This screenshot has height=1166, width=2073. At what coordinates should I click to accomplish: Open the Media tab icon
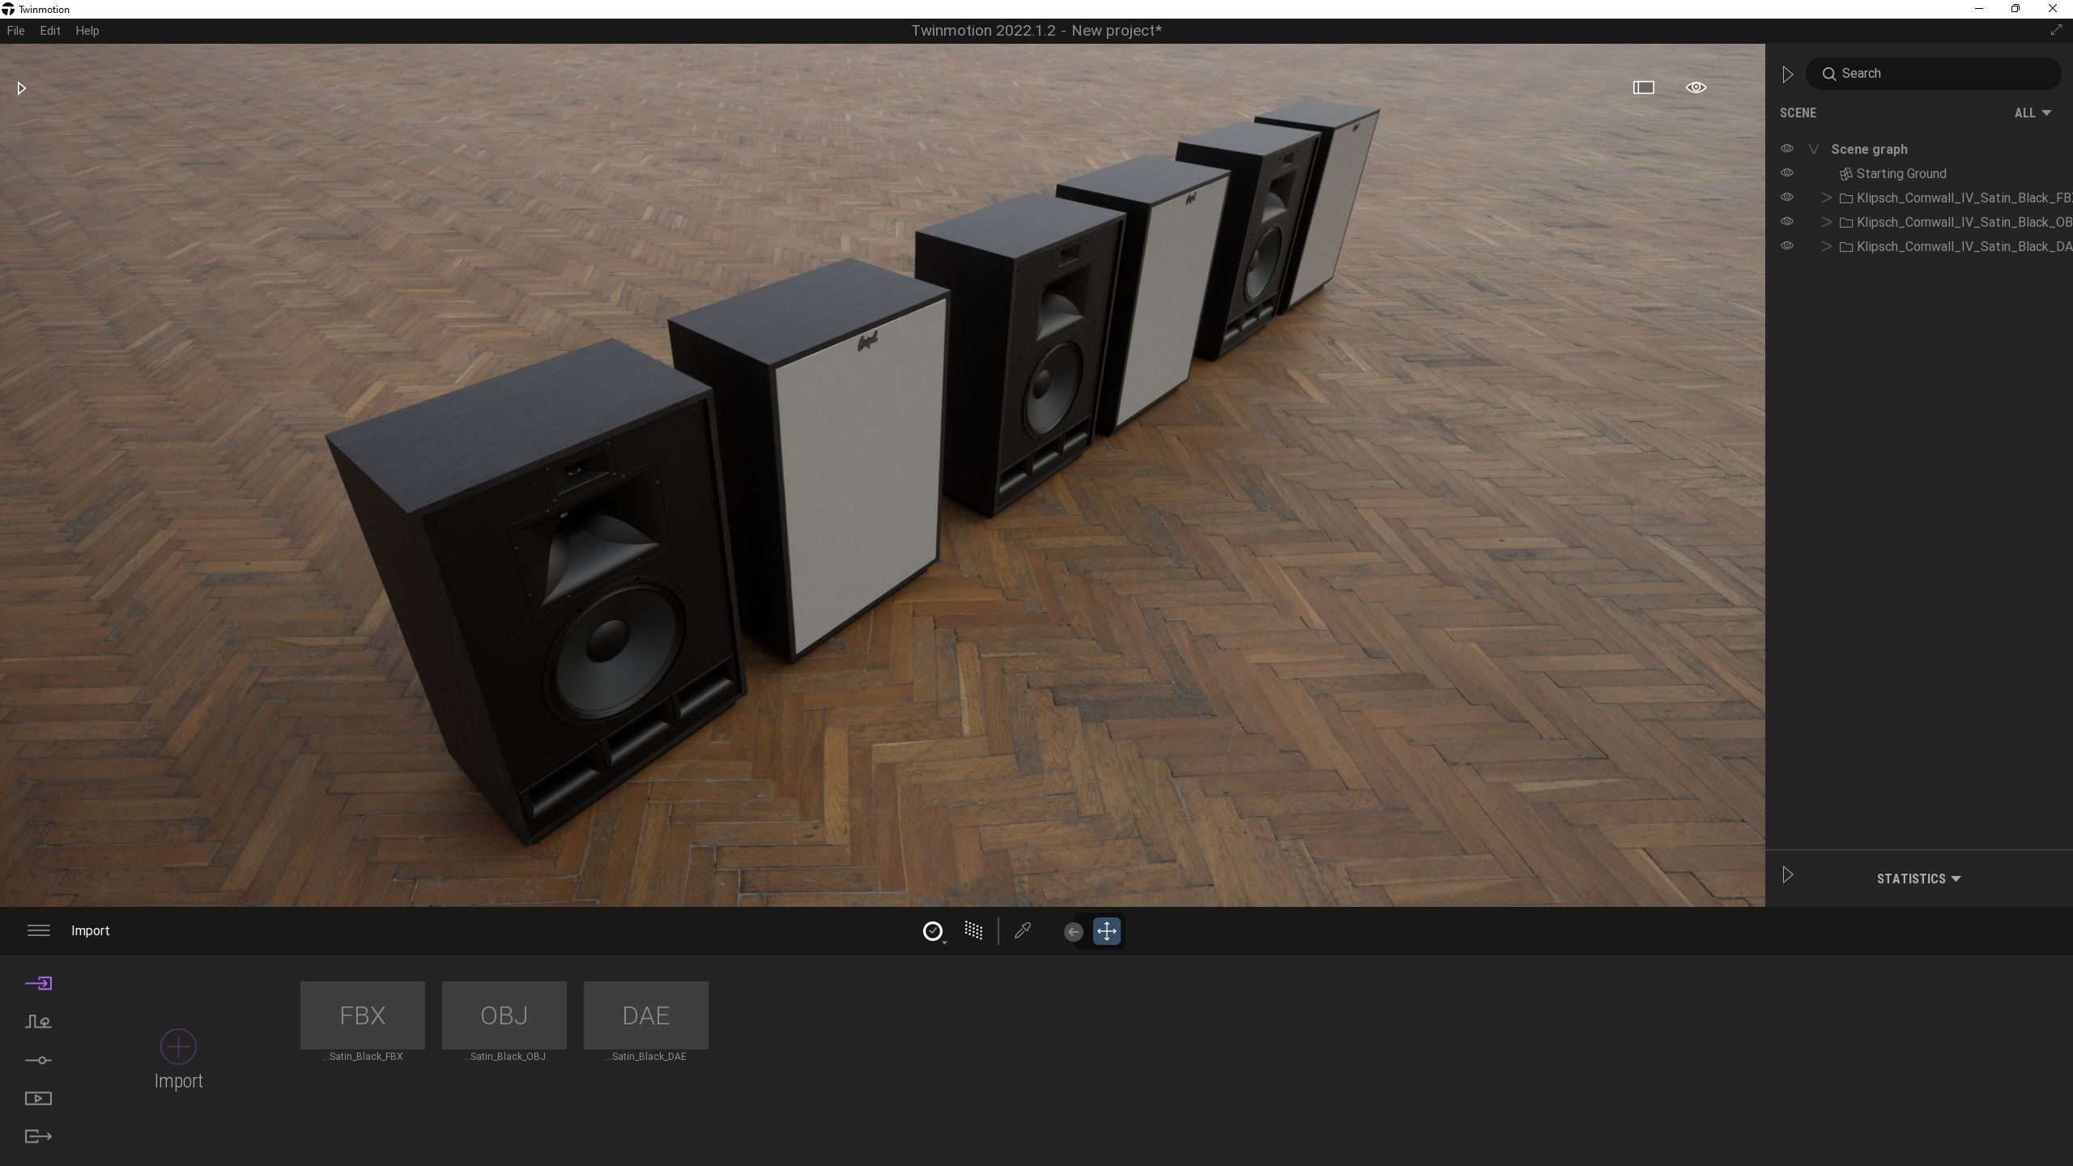point(38,1099)
